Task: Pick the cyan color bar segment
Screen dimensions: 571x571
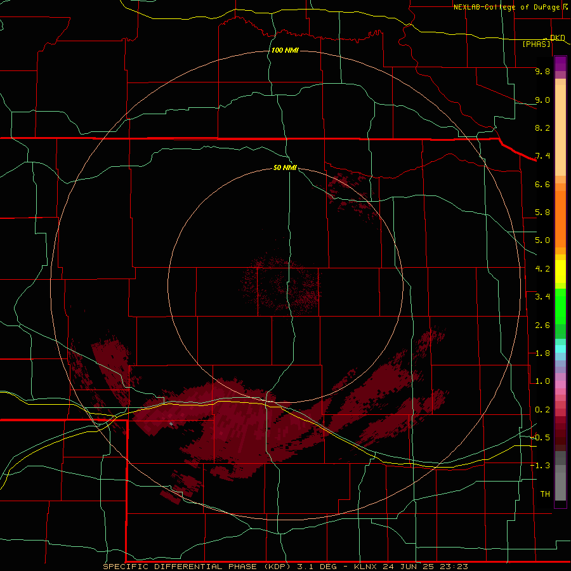Action: 560,349
